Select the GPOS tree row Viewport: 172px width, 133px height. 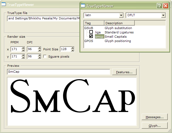(x=125, y=41)
